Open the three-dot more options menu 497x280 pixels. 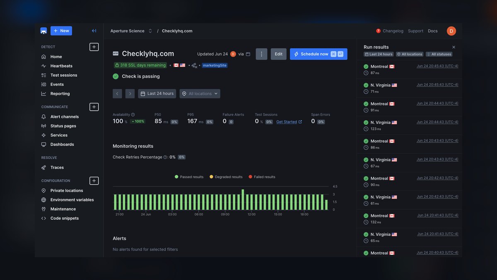point(261,54)
